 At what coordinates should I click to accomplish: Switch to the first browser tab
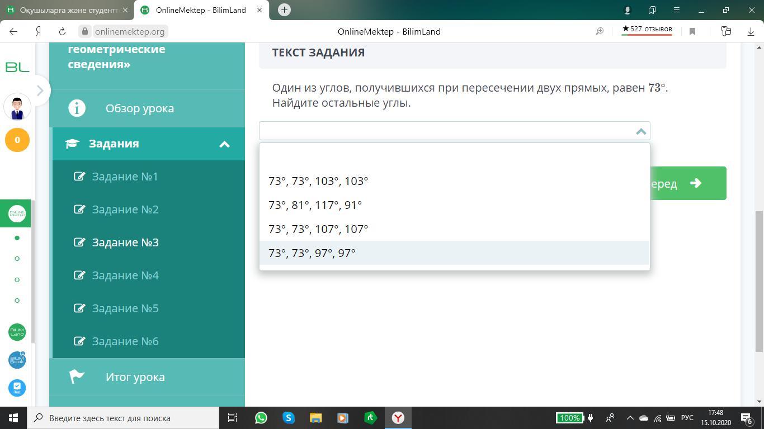point(67,10)
